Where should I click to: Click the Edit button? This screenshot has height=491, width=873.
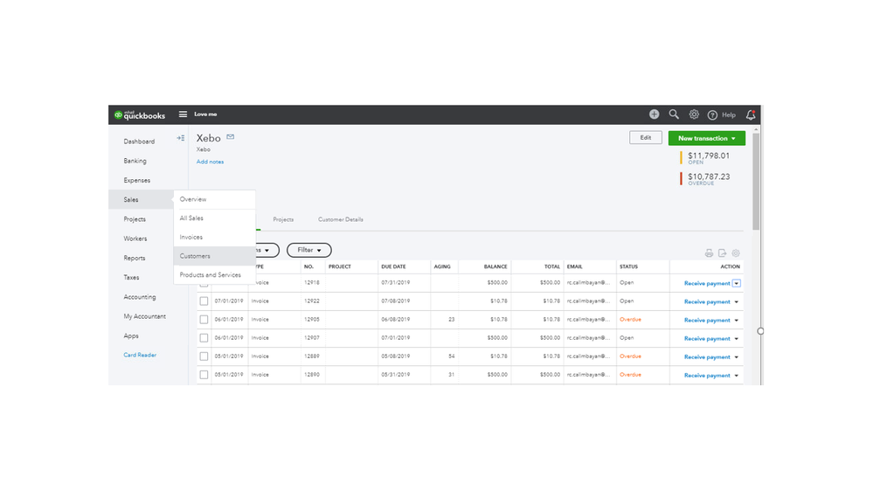click(645, 138)
